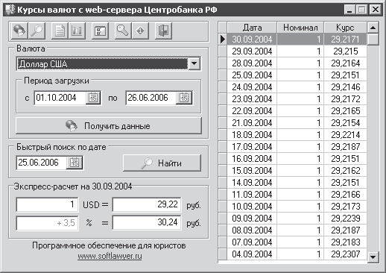Open the calendar picker for start date 01.10.2004
Viewport: 386px width, 273px height.
(93, 98)
